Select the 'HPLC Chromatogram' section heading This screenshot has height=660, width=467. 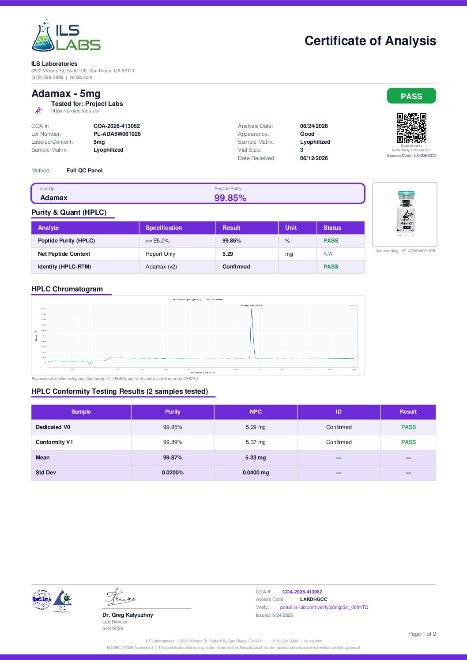click(x=67, y=289)
